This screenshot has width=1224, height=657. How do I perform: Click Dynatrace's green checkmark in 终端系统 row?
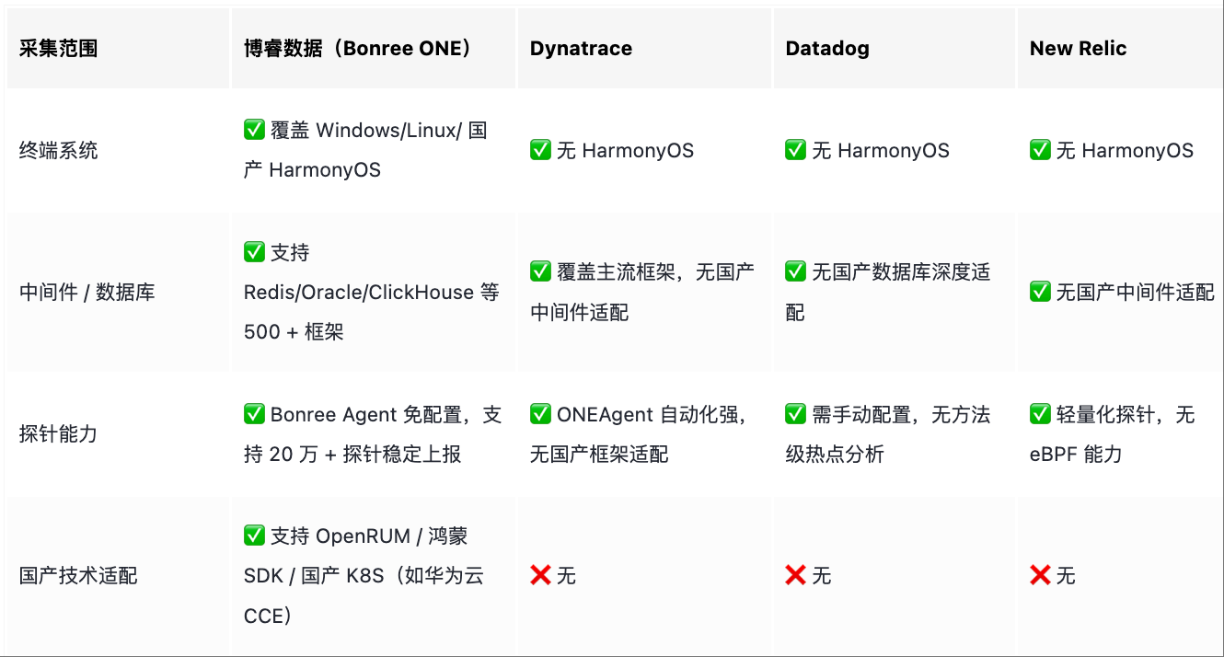pos(541,150)
